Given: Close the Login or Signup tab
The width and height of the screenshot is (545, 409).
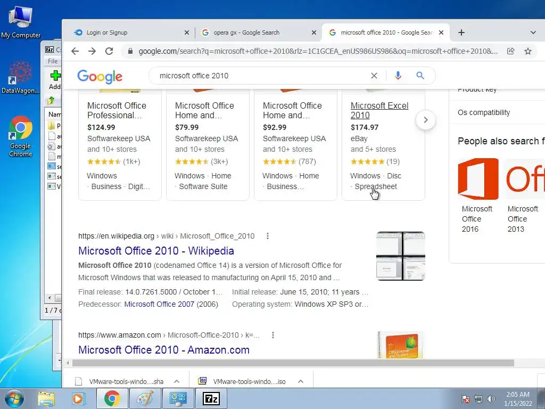Looking at the screenshot, I should point(187,32).
